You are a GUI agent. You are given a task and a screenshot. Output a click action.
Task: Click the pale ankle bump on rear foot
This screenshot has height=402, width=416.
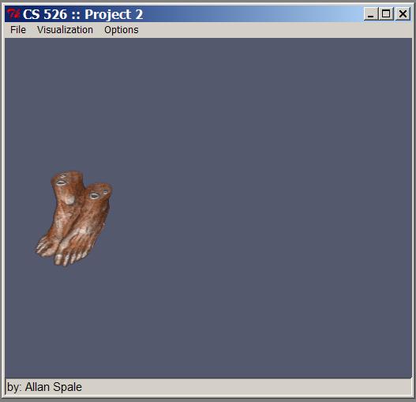click(69, 200)
